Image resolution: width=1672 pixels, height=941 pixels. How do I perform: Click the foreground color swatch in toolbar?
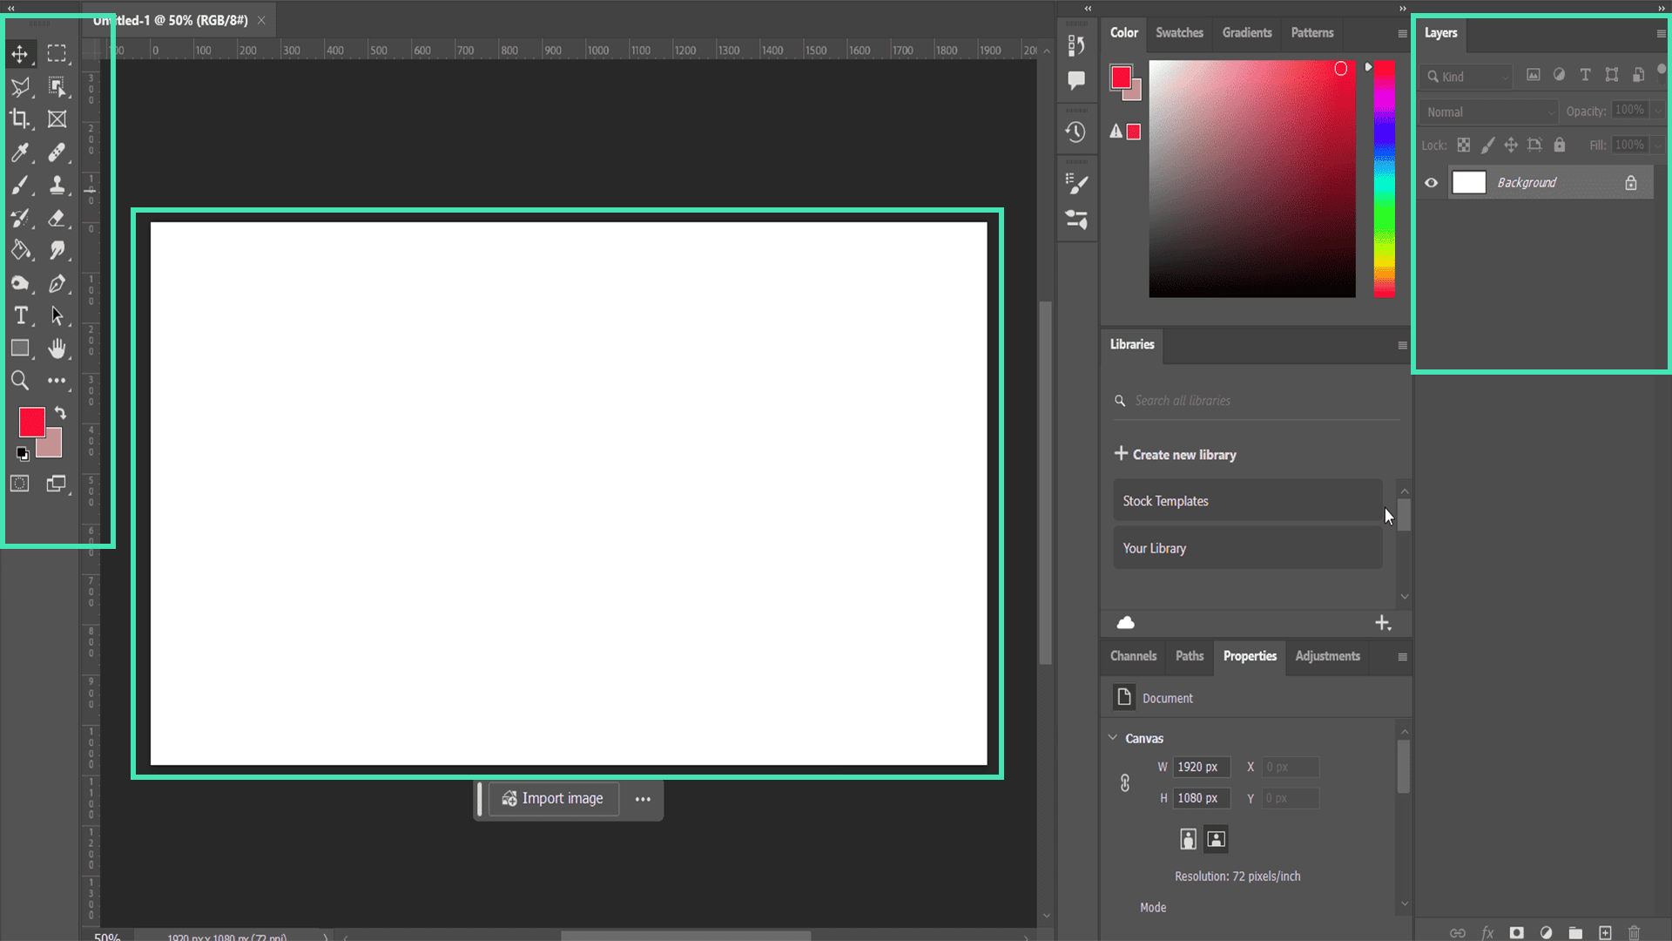[x=31, y=423]
